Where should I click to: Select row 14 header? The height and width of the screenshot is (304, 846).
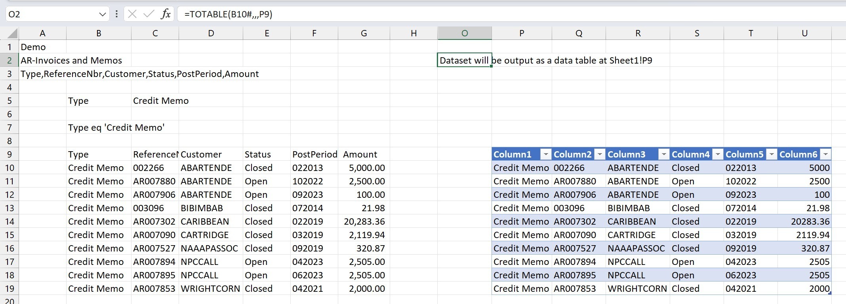pyautogui.click(x=10, y=221)
